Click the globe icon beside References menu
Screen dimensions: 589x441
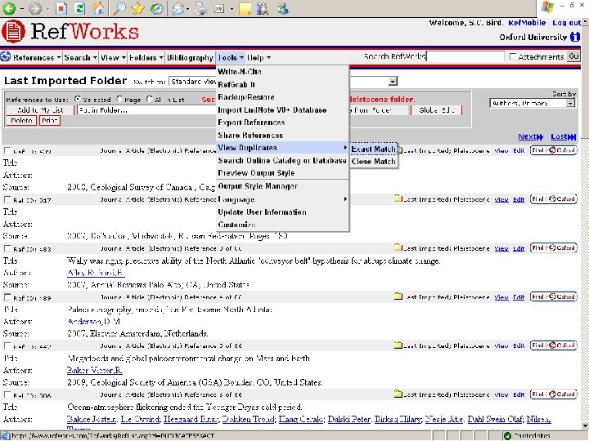tap(5, 57)
